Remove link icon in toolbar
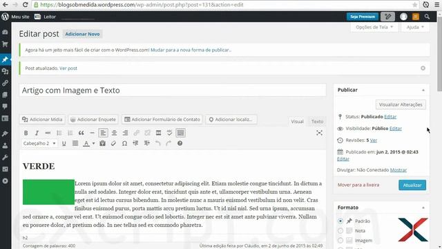This screenshot has height=249, width=442. [x=147, y=133]
